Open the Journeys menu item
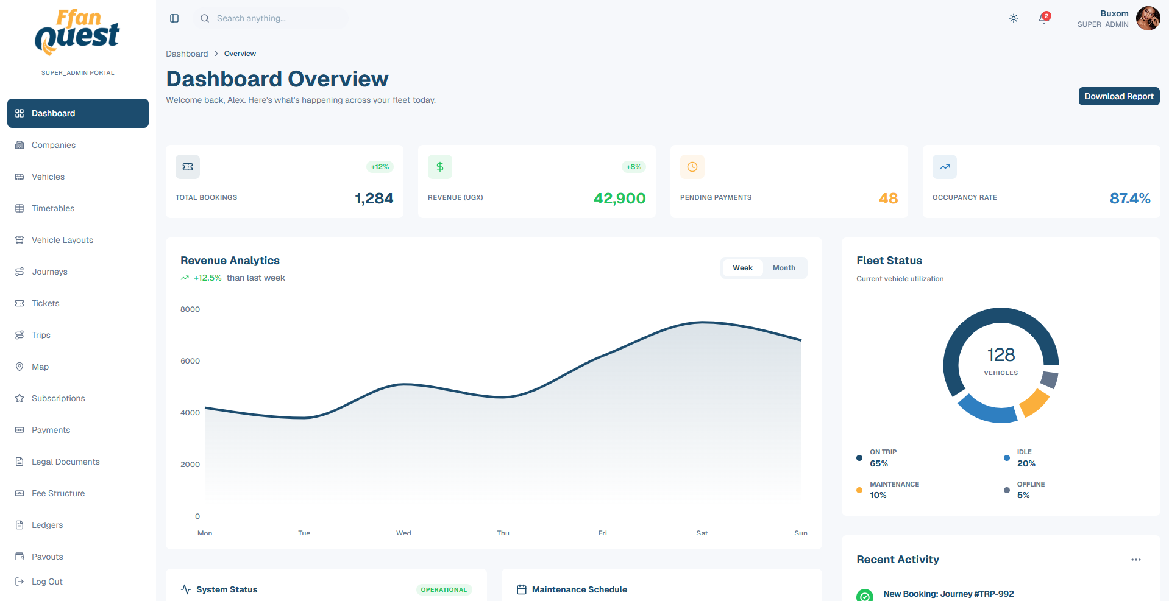 pyautogui.click(x=78, y=272)
